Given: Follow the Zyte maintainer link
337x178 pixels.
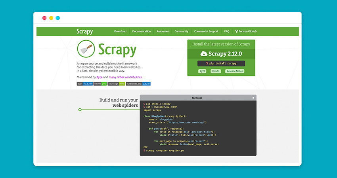Looking at the screenshot, I should (x=99, y=77).
